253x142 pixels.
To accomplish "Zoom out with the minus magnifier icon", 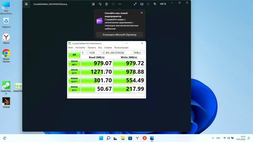I will coord(148,4).
